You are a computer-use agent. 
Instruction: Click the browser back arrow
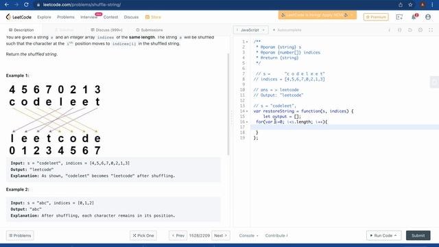7,5
